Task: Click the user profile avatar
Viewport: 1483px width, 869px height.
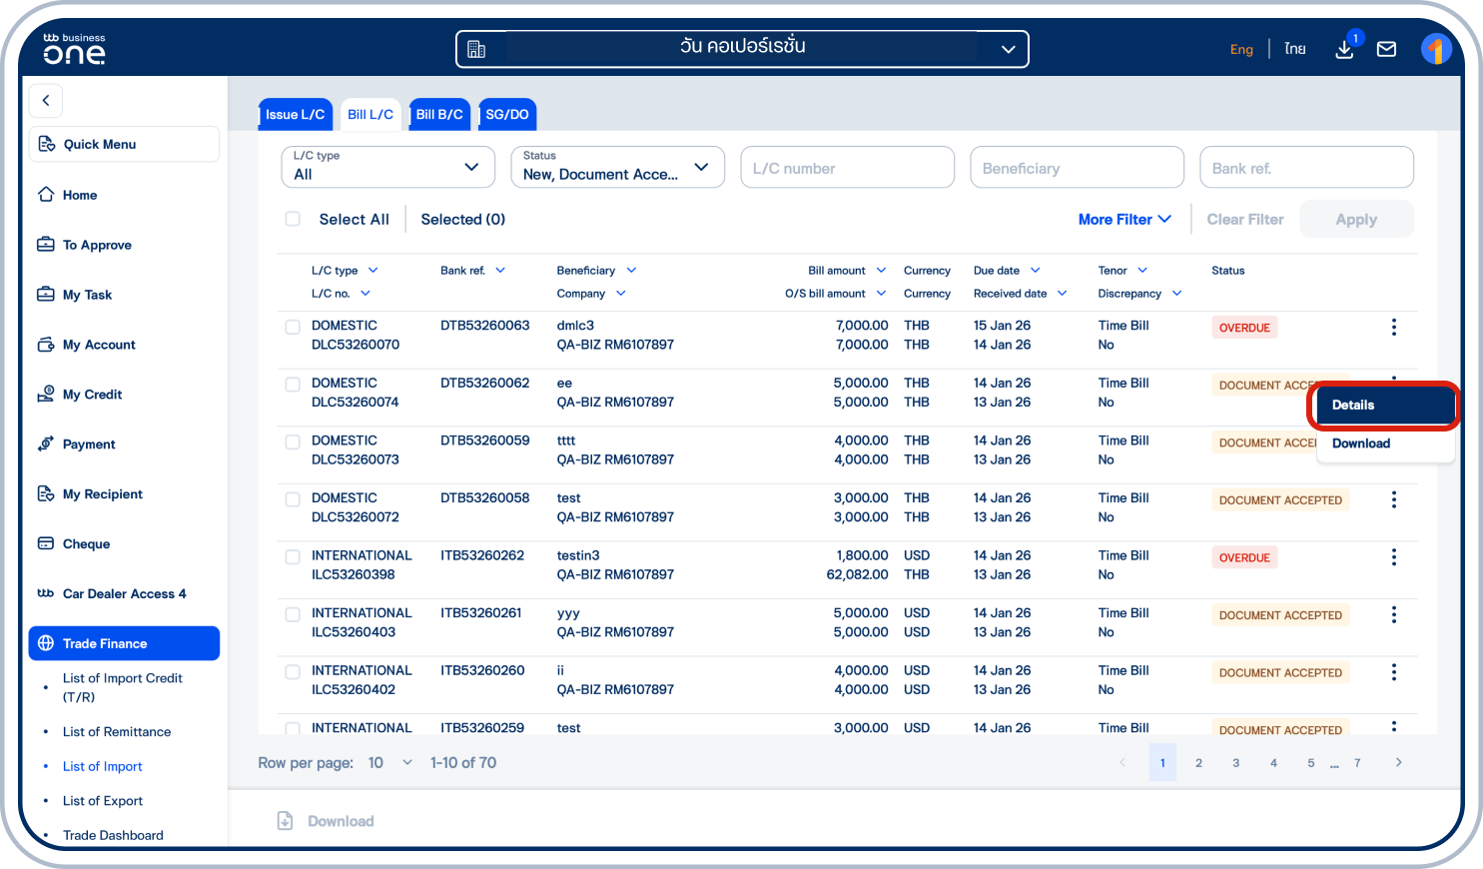Action: (1435, 49)
